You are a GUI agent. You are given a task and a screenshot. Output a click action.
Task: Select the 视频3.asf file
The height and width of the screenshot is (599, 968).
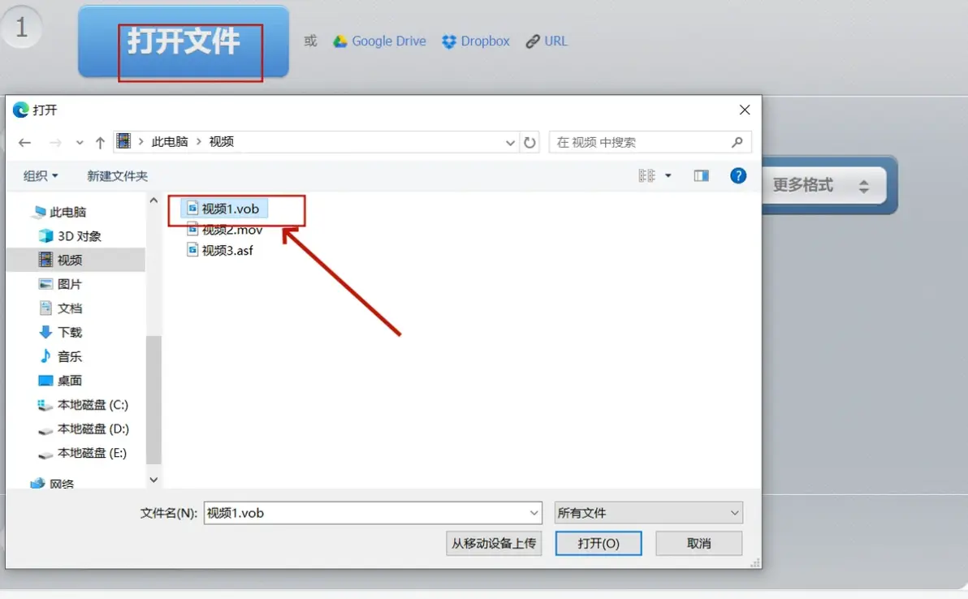220,251
